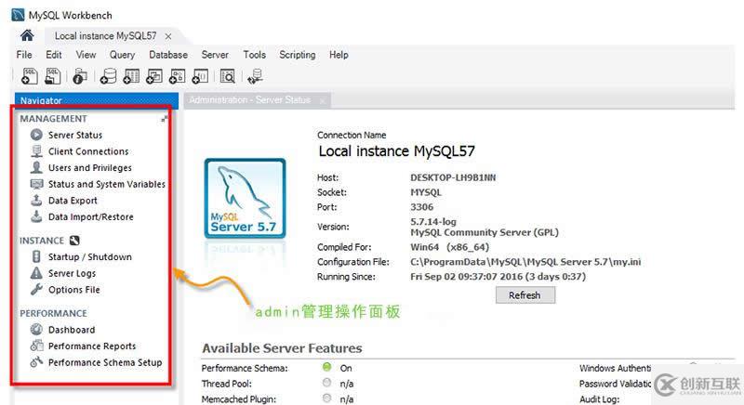Create a new table icon
Screen dimensions: 744x405
pyautogui.click(x=131, y=76)
